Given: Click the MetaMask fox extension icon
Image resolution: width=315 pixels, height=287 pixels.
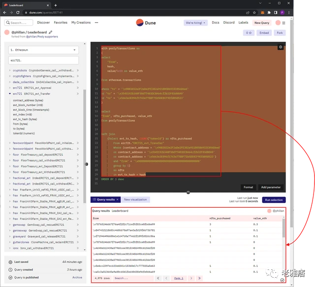Looking at the screenshot, I should coord(262,12).
